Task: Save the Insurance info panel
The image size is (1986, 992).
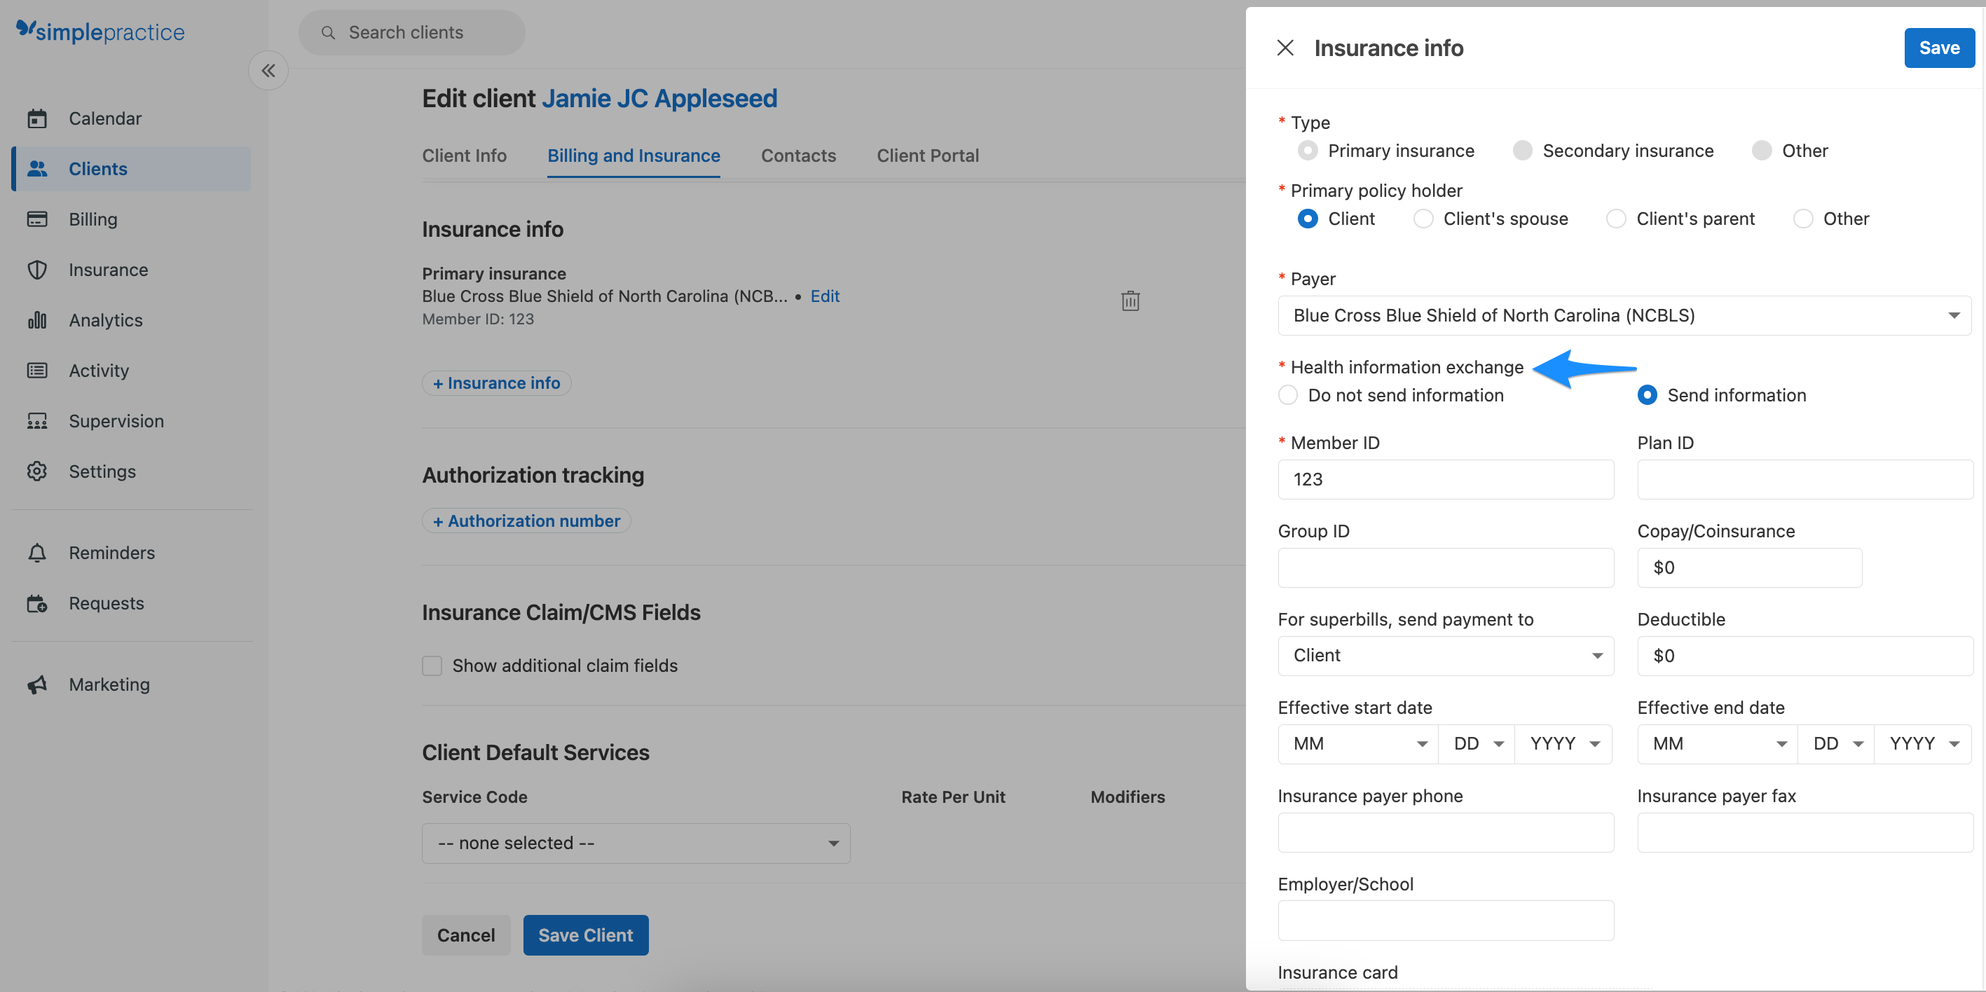Action: click(1939, 48)
